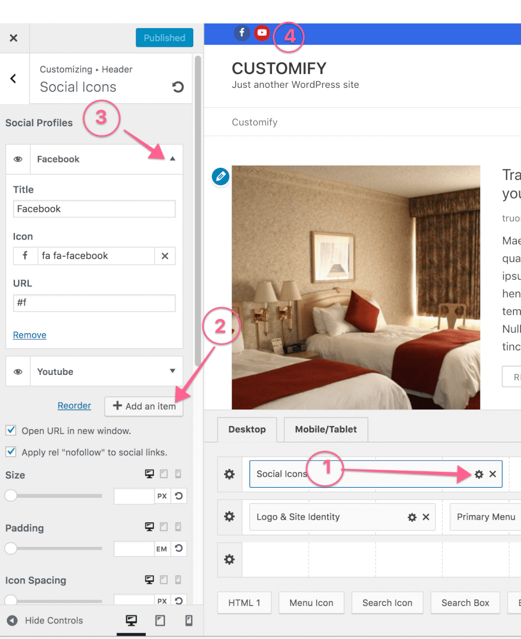Click the YouTube icon in site header preview
Screen dimensions: 521x639
point(261,33)
